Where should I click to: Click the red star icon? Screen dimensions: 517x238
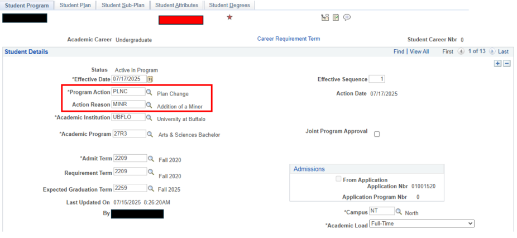(229, 17)
